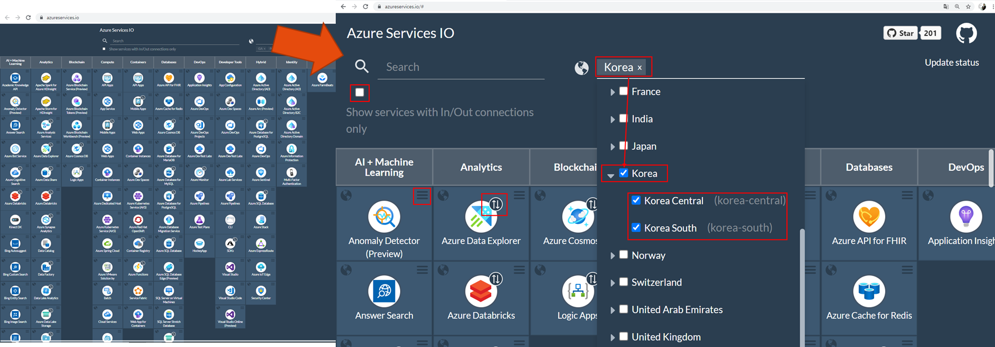Expand the Switzerland region node

click(x=612, y=283)
